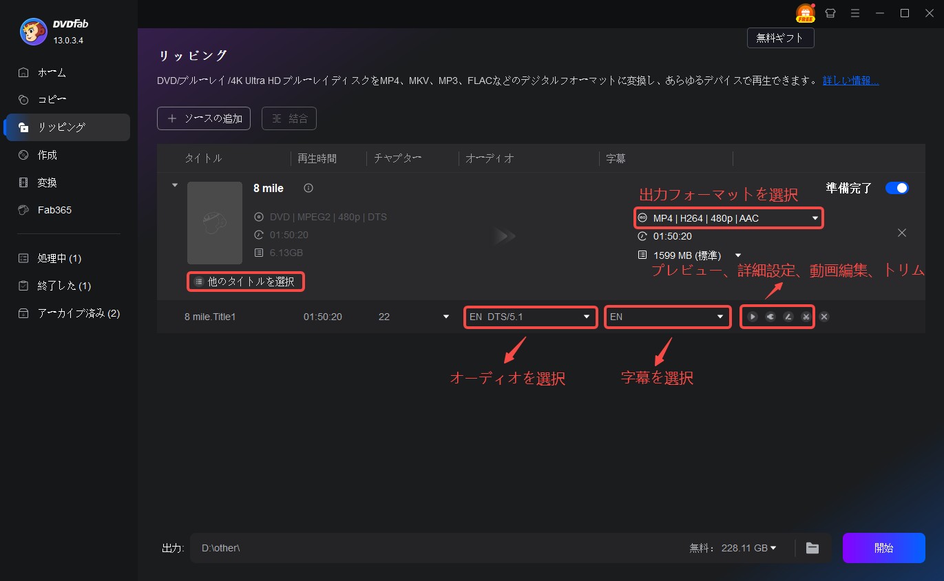Open advanced settings for Title1
Image resolution: width=944 pixels, height=581 pixels.
(x=770, y=317)
